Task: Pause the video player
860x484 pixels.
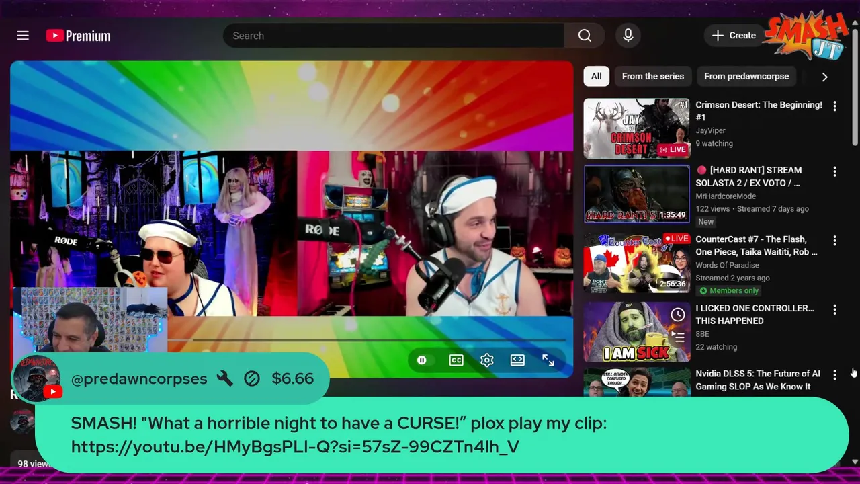Action: [x=422, y=360]
